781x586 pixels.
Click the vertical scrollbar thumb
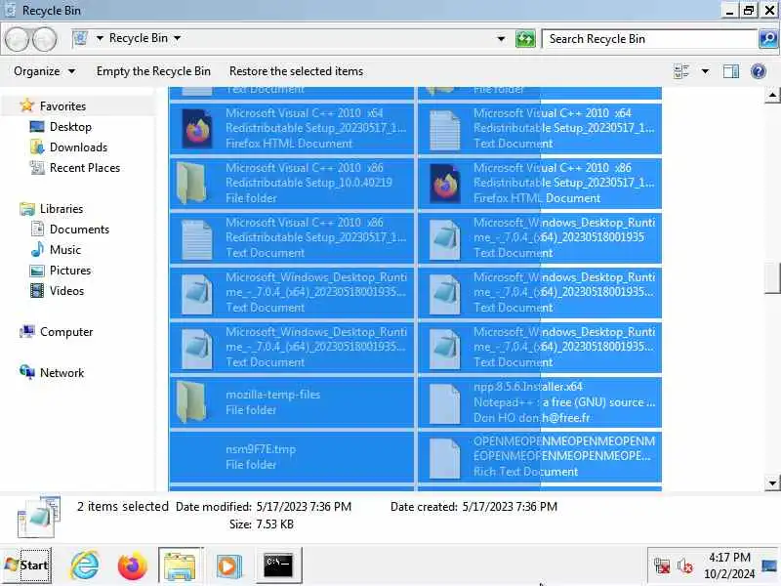(772, 278)
